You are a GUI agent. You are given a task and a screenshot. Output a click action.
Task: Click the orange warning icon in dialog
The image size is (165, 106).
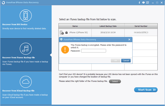[x=65, y=50]
